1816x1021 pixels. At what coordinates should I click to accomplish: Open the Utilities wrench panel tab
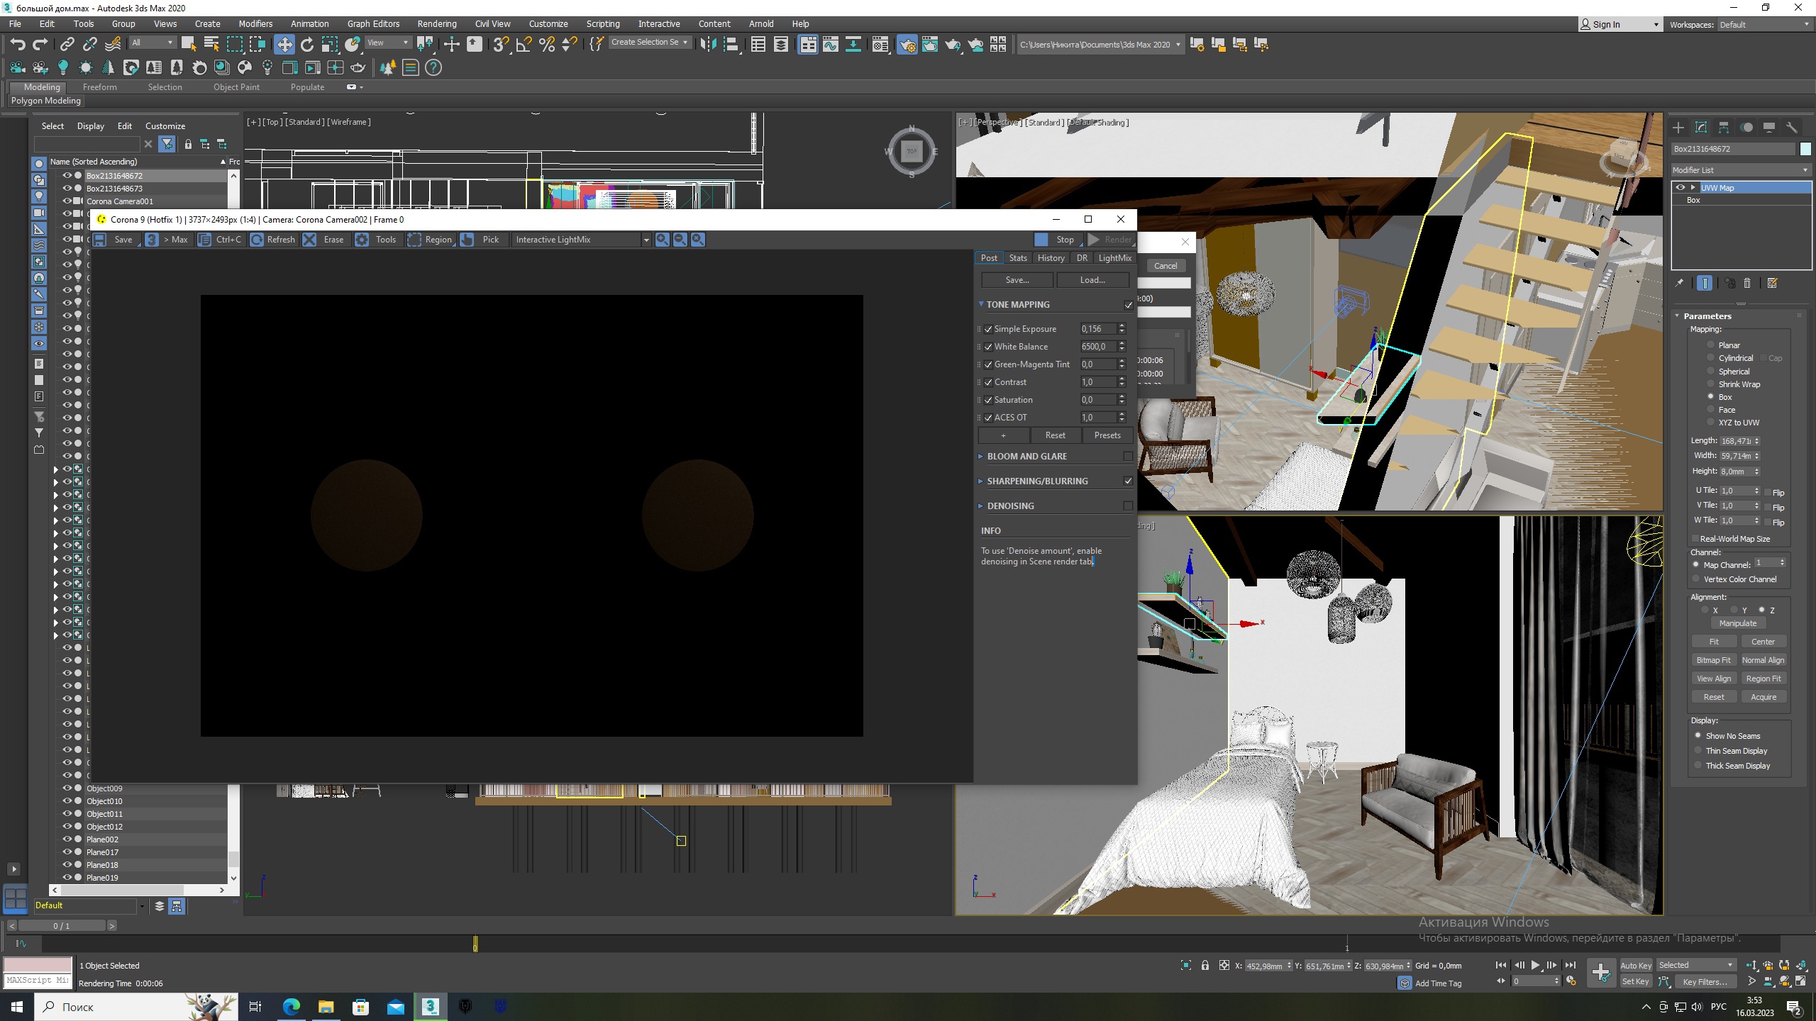tap(1792, 128)
